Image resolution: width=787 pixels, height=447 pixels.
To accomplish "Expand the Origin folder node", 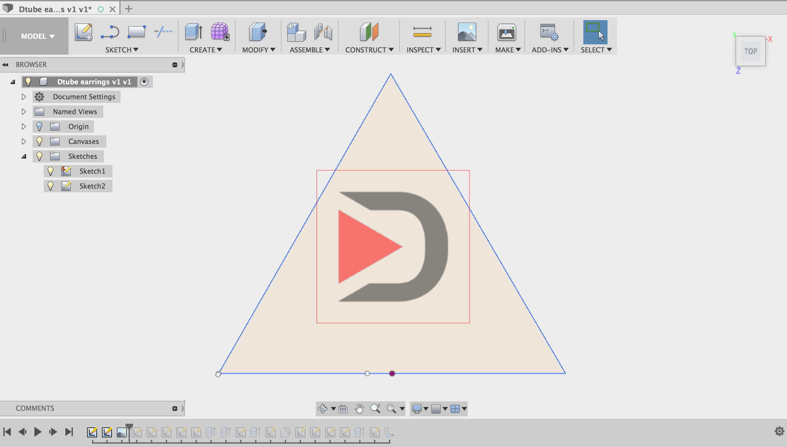I will 24,127.
